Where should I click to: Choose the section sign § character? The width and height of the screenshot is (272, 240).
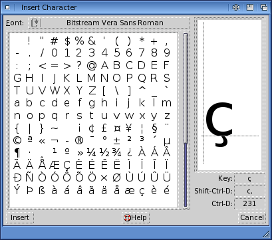(x=154, y=128)
